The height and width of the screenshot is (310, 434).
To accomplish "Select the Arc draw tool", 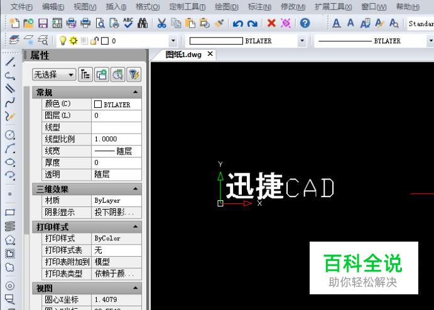I will (x=10, y=149).
